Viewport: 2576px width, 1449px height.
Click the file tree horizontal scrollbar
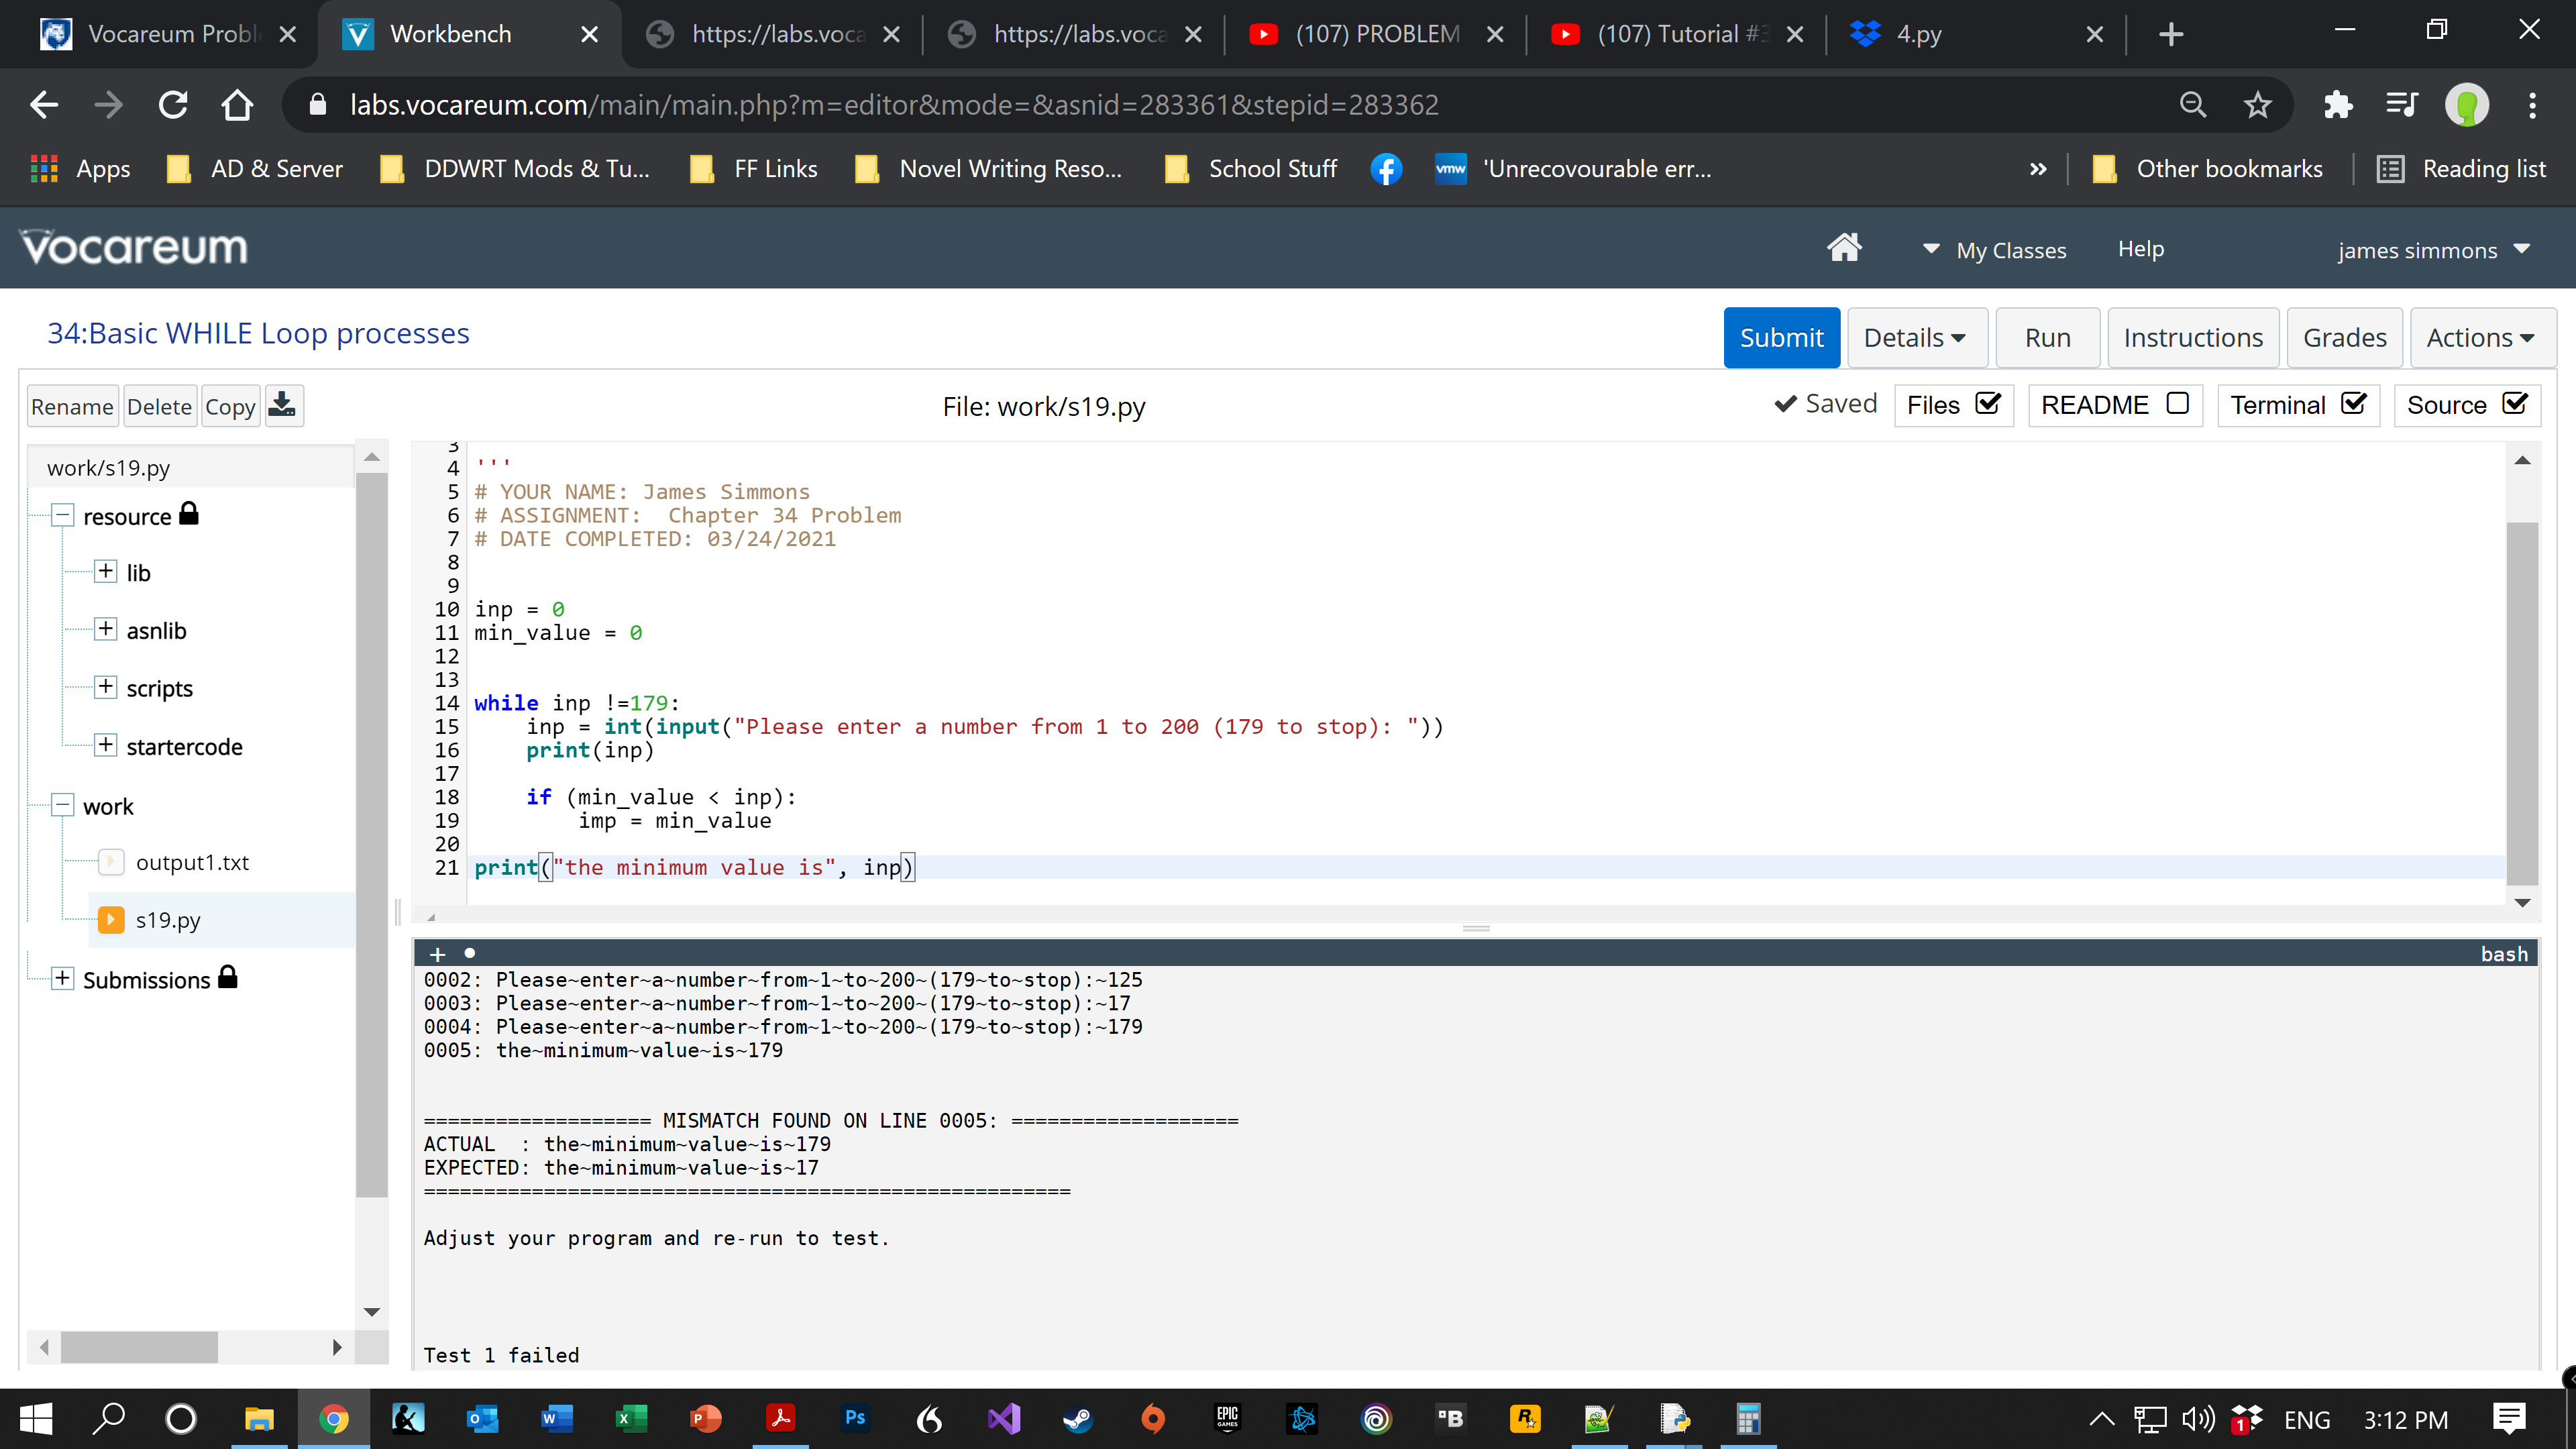pos(139,1347)
